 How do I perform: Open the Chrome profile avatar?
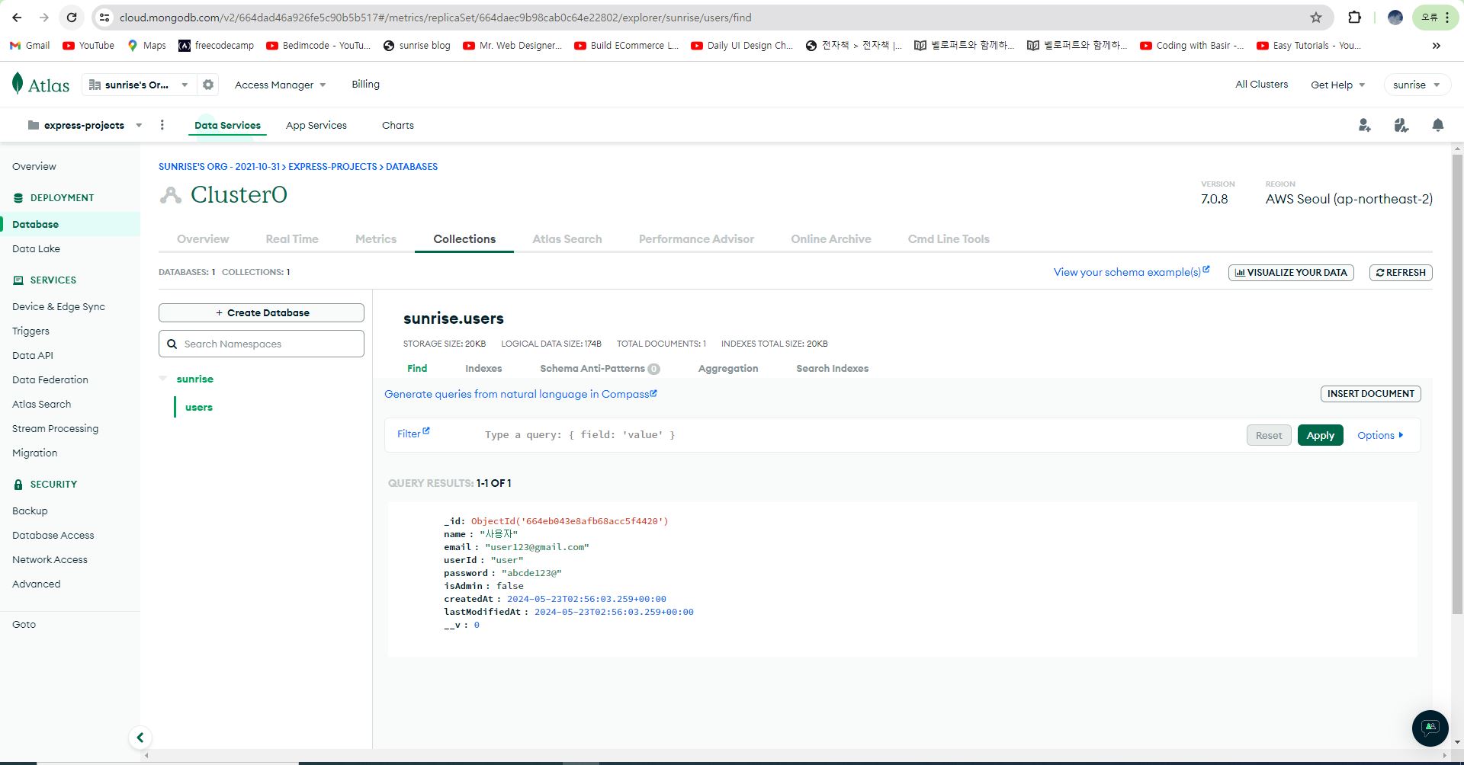point(1395,18)
